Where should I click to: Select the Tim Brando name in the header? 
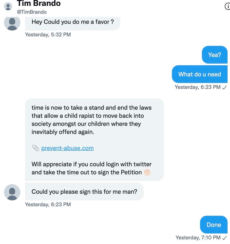coord(39,3)
